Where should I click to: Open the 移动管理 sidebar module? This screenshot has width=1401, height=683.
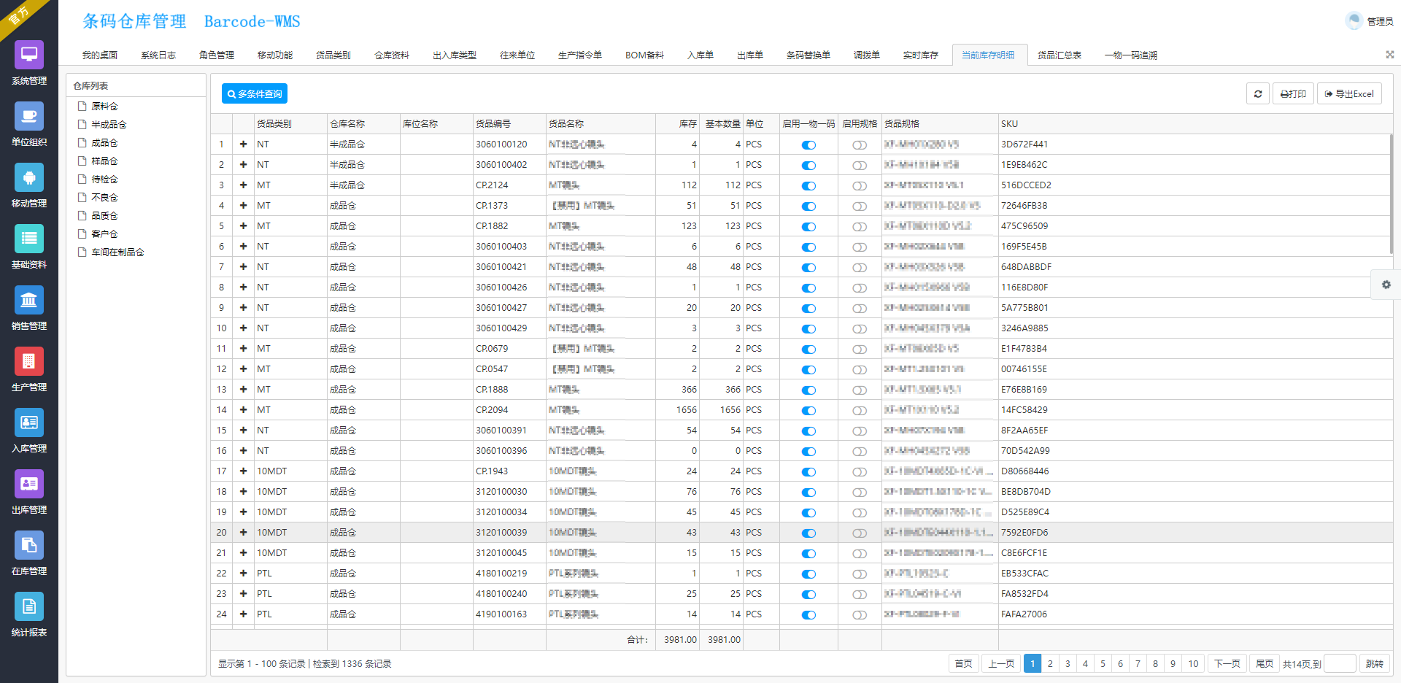point(29,186)
